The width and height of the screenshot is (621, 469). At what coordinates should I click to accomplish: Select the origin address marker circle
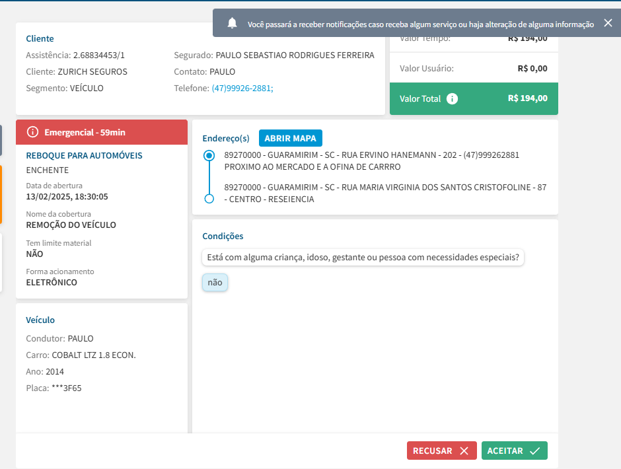tap(209, 155)
